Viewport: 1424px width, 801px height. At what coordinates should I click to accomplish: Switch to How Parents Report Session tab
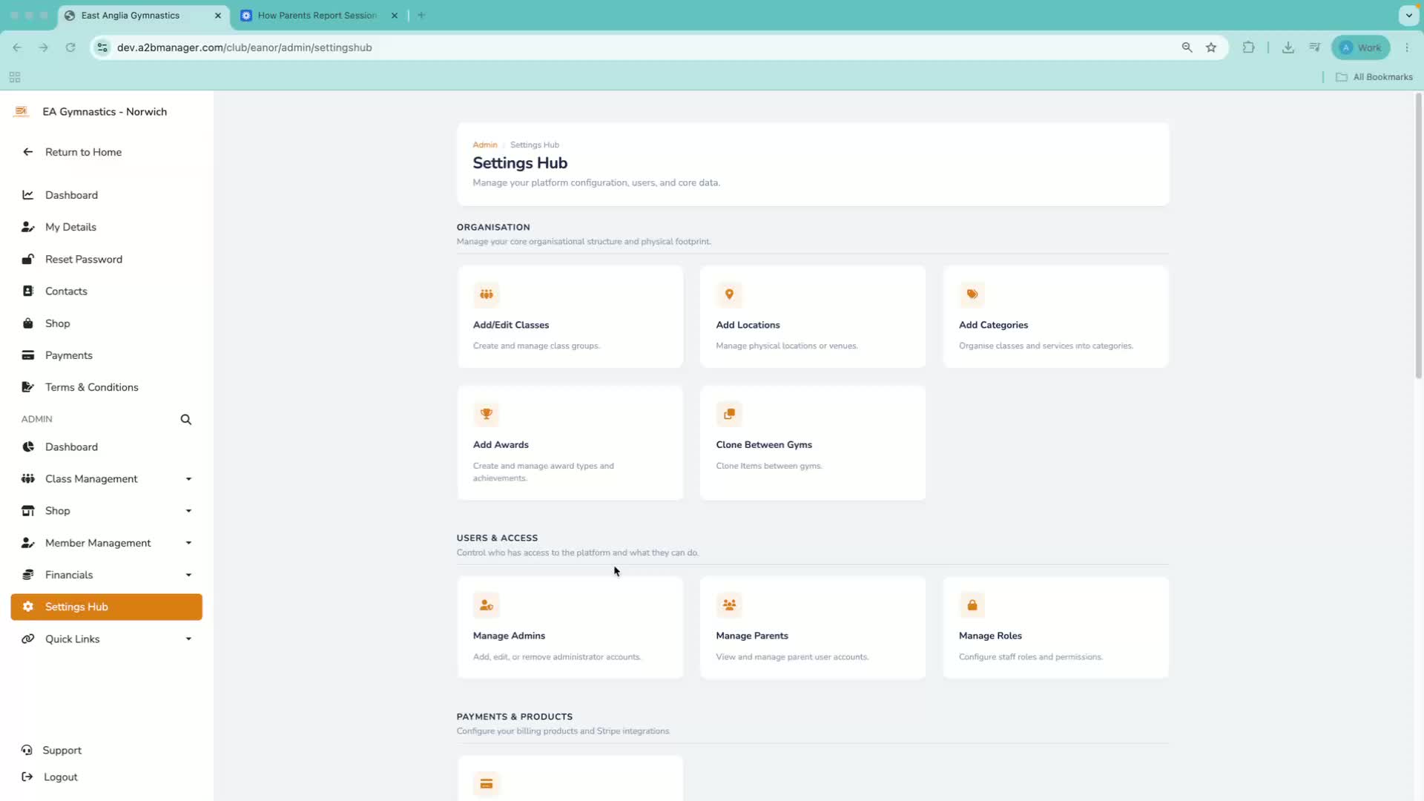(317, 16)
